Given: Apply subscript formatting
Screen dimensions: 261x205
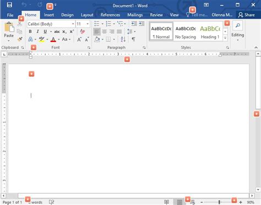Looking at the screenshot, I should pyautogui.click(x=64, y=31).
